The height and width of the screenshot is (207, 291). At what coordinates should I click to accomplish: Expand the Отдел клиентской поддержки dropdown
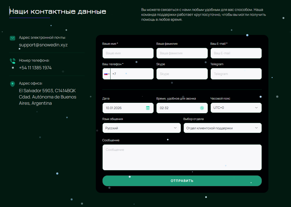coord(222,128)
